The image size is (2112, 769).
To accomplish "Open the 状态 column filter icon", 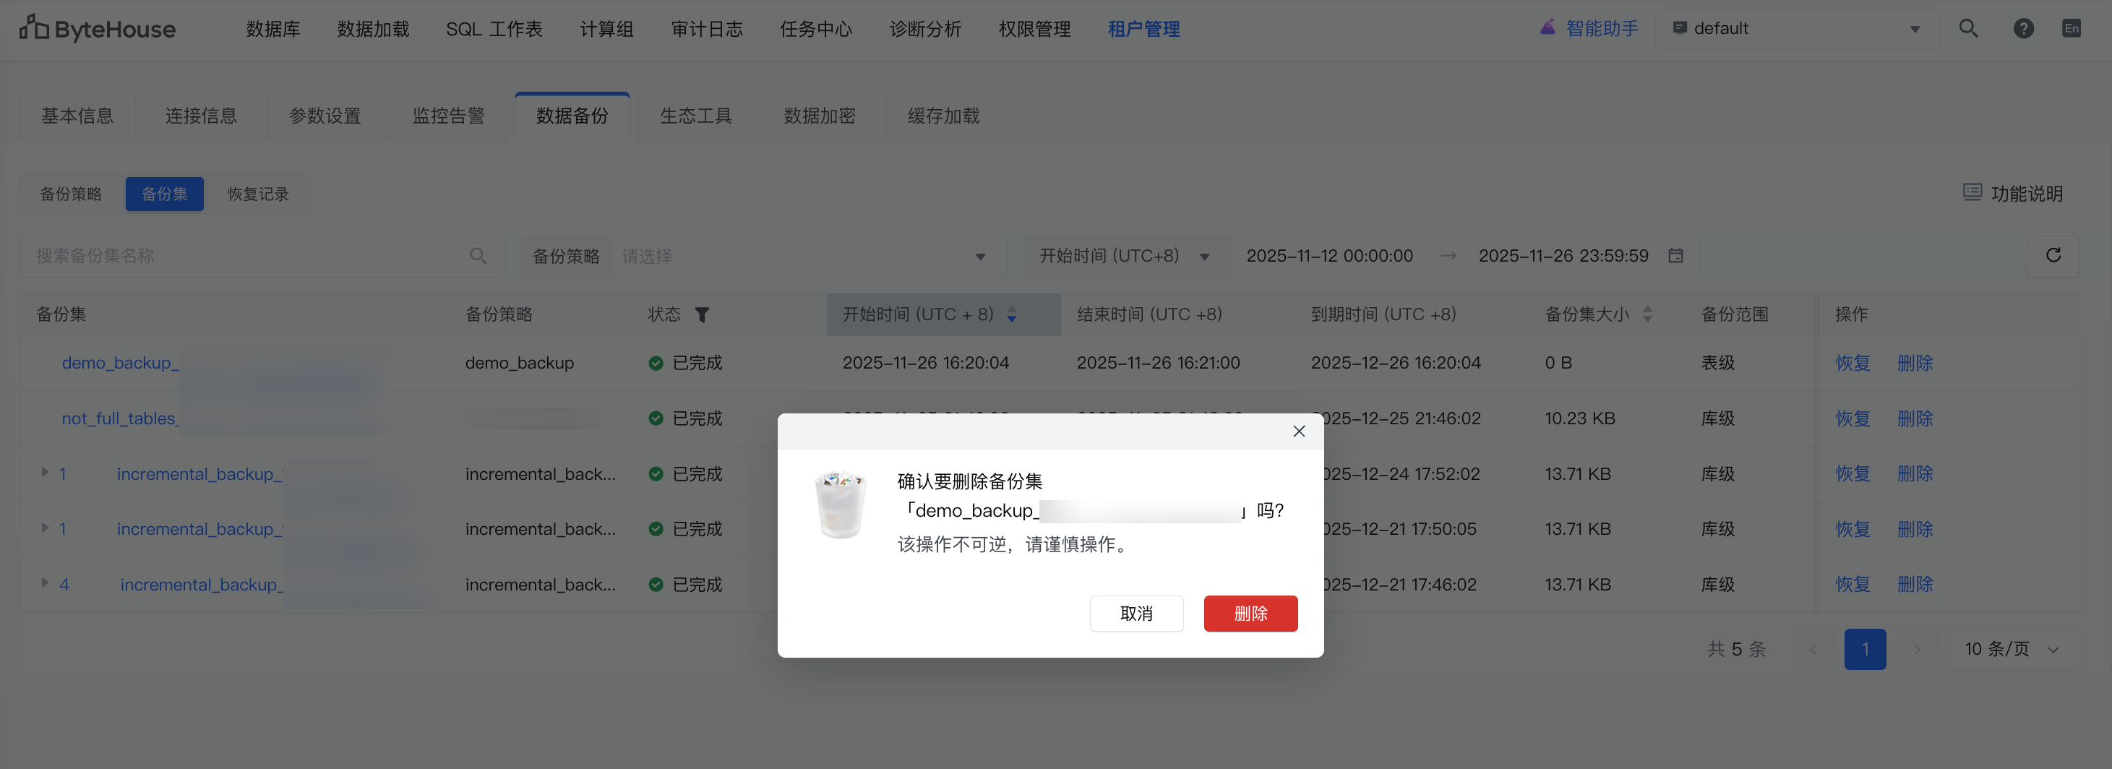I will tap(702, 315).
